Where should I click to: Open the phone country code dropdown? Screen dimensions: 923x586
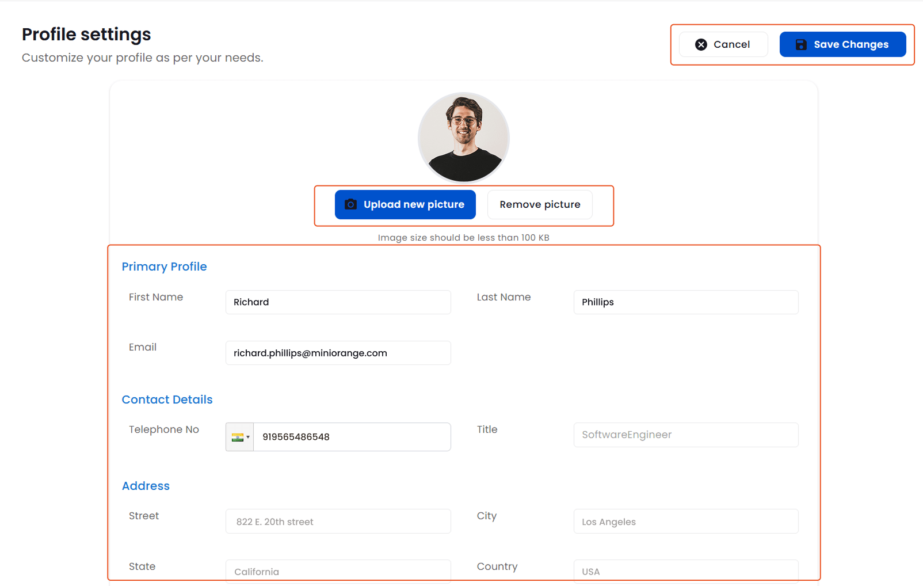[248, 436]
